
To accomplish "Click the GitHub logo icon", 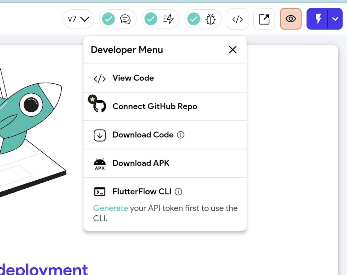I will [x=100, y=106].
